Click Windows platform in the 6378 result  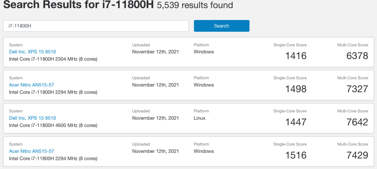click(204, 52)
